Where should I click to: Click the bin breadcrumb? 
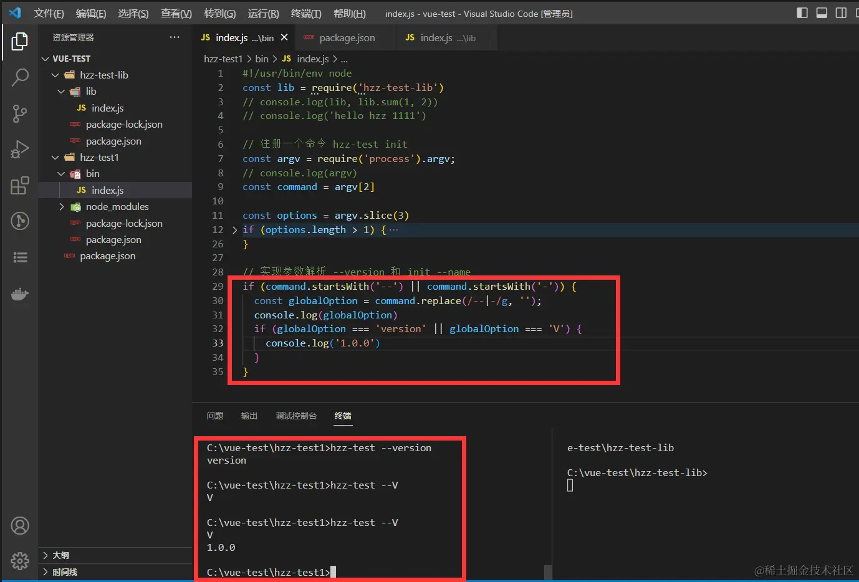click(x=262, y=59)
